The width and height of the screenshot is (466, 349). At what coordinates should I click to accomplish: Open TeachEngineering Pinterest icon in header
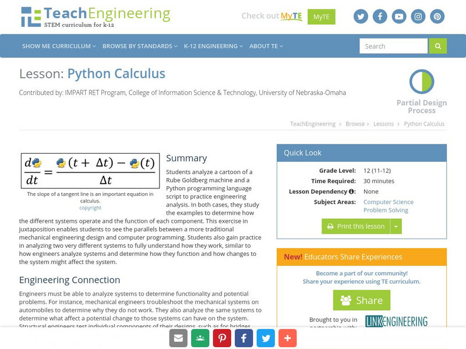click(x=437, y=17)
